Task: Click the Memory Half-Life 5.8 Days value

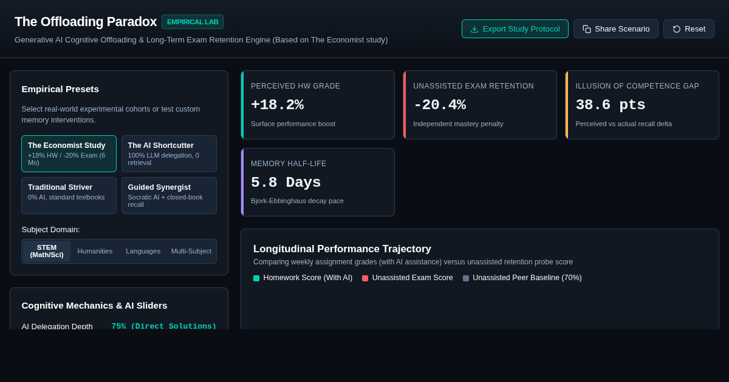Action: click(x=286, y=183)
